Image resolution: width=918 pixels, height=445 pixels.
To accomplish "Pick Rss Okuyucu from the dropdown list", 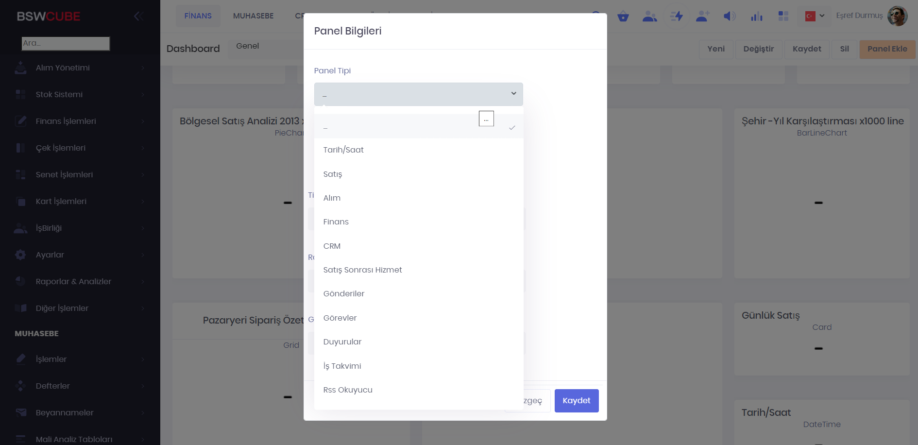I will point(348,390).
